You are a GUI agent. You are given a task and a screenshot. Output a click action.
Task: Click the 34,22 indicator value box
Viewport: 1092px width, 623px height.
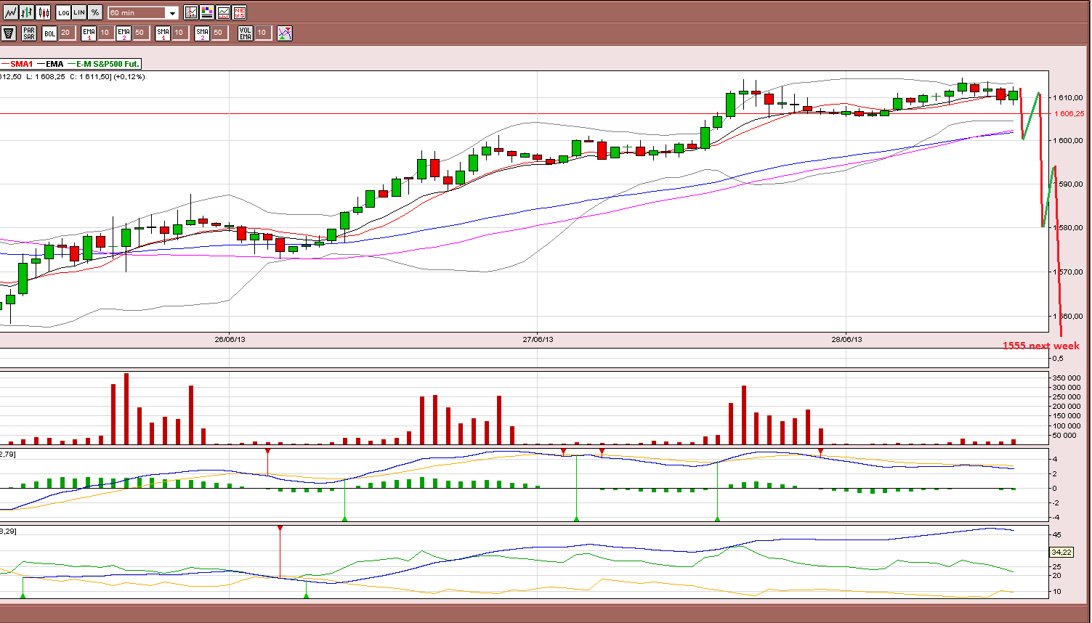[x=1061, y=553]
